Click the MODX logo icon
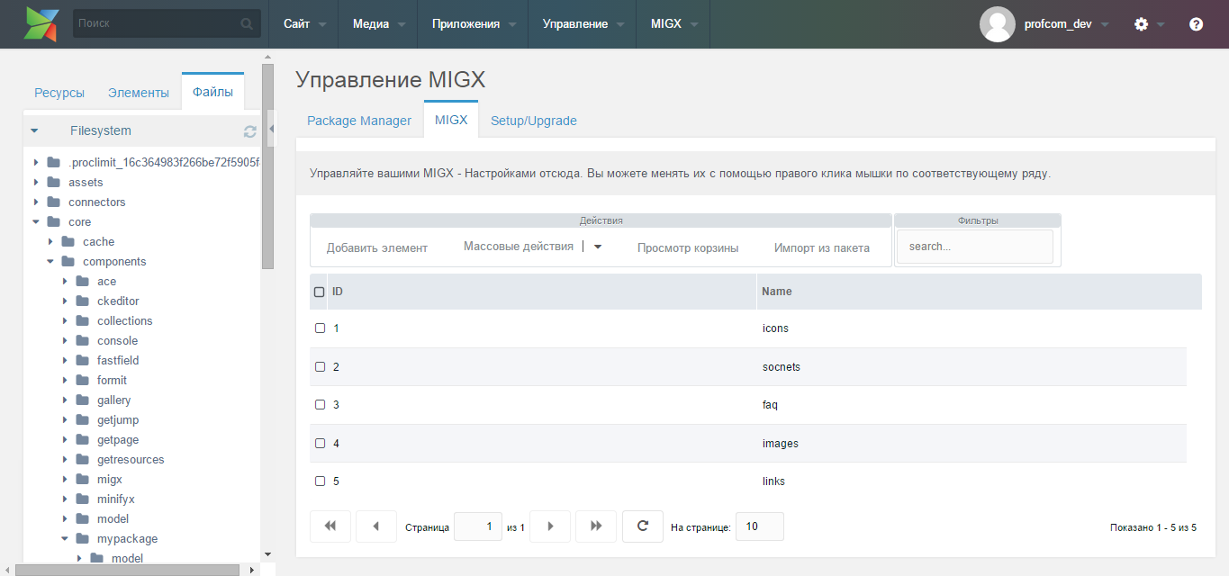This screenshot has width=1229, height=576. [42, 23]
